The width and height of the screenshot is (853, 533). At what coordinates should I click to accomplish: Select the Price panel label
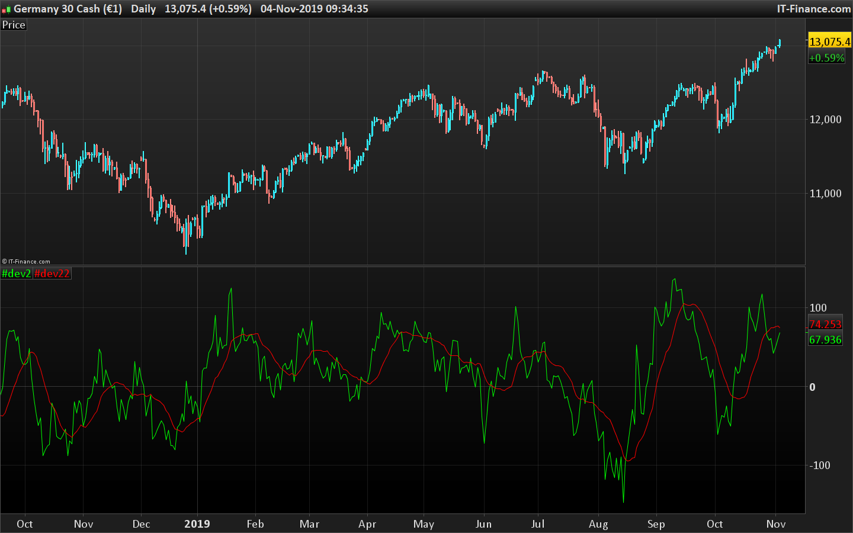pyautogui.click(x=14, y=25)
